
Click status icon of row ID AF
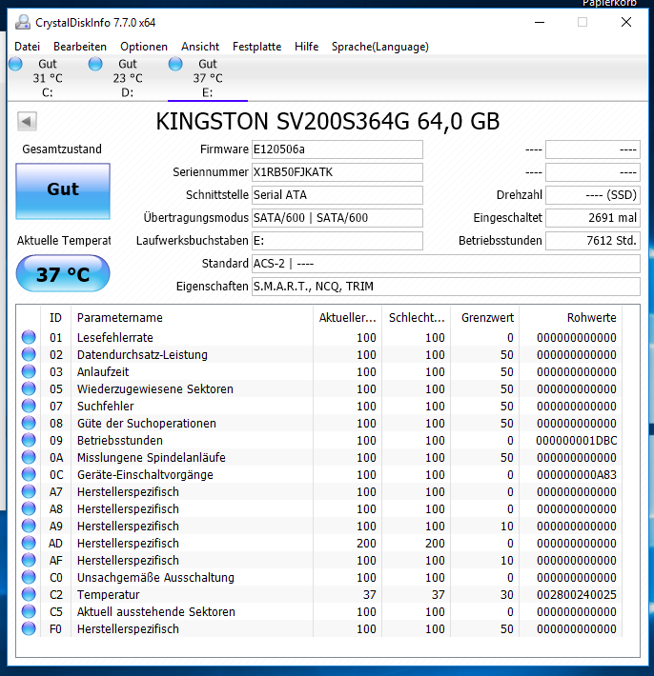pyautogui.click(x=29, y=560)
